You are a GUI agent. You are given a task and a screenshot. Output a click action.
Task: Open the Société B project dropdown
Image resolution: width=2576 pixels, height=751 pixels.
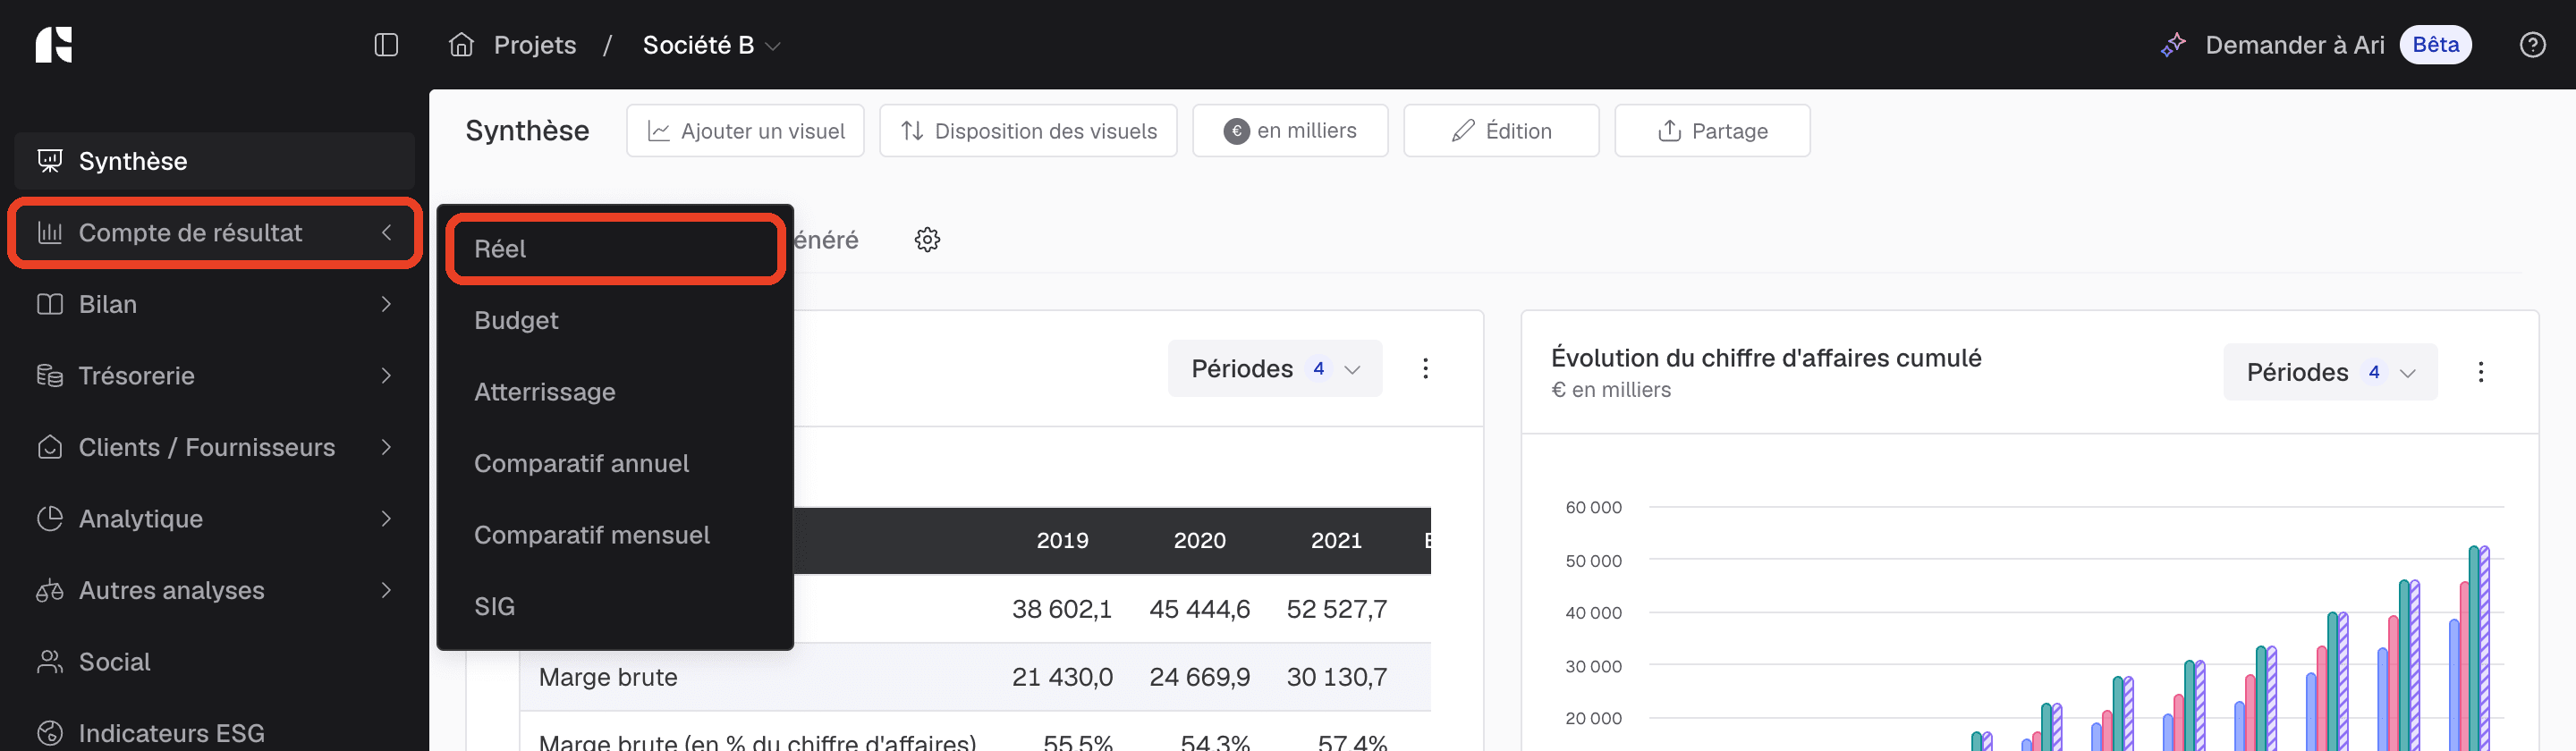pos(711,45)
